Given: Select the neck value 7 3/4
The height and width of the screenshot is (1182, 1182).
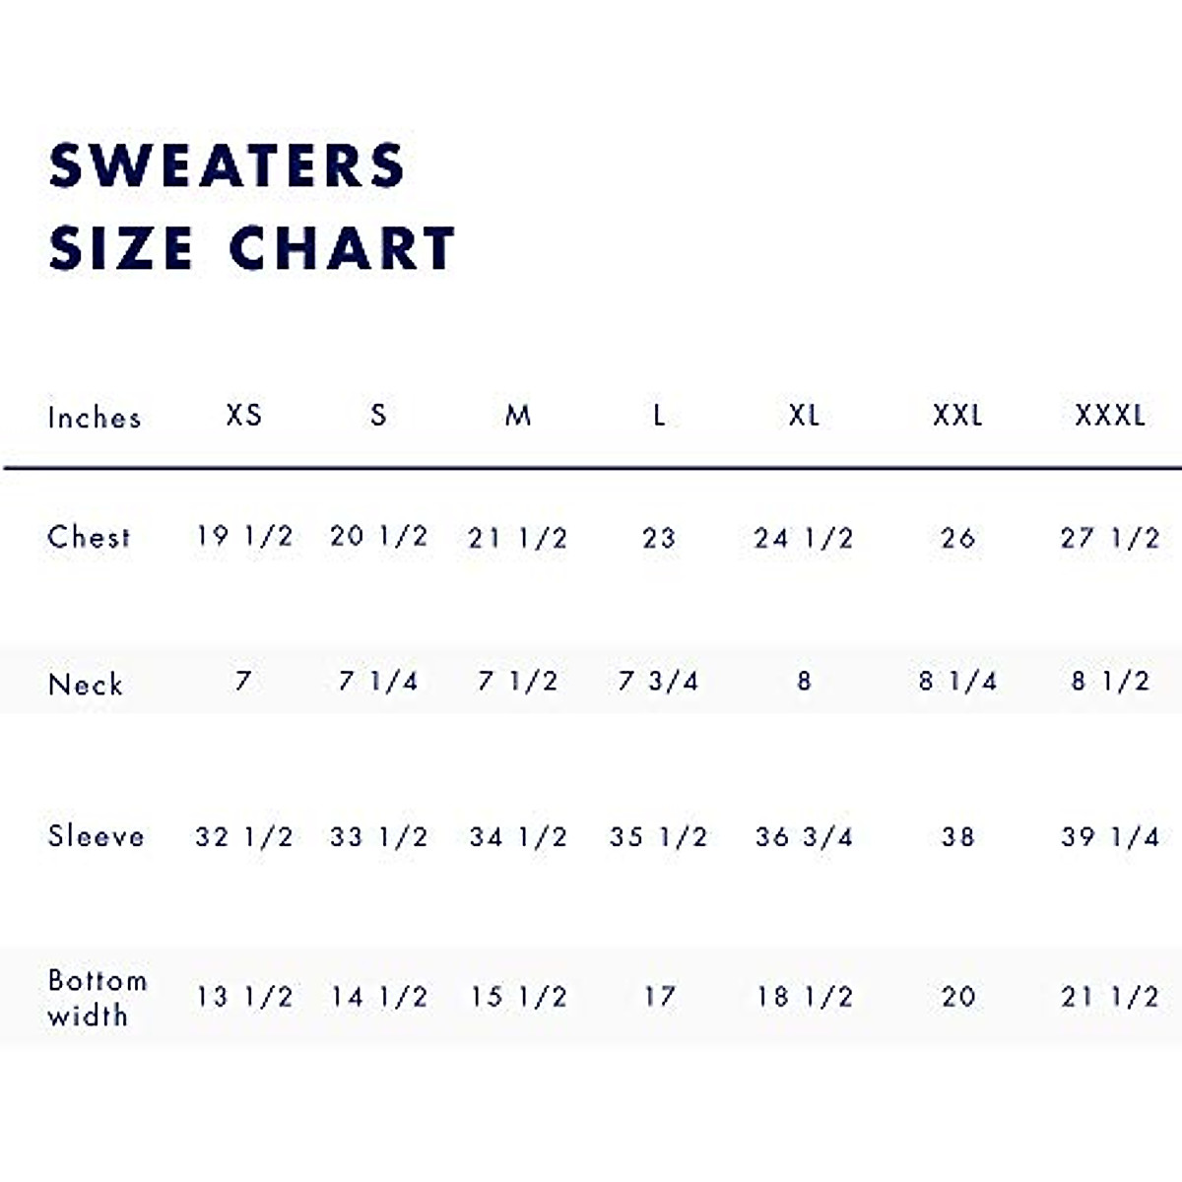Looking at the screenshot, I should coord(658,681).
